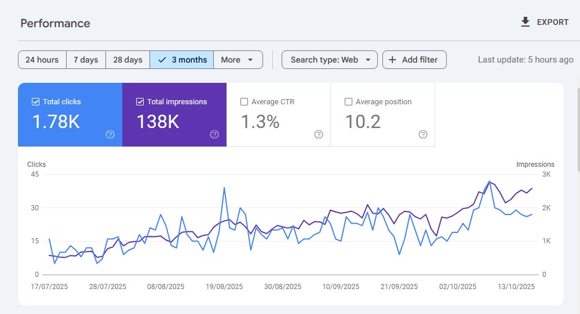Click the download arrow icon beside Export
The height and width of the screenshot is (314, 580).
[526, 22]
